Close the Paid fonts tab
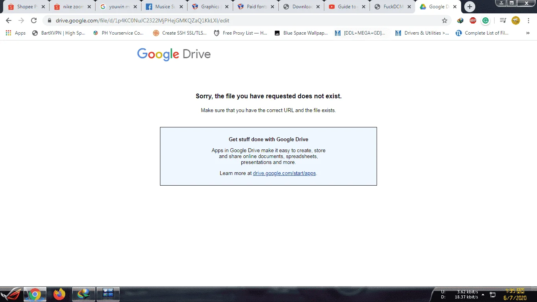The width and height of the screenshot is (537, 302). pos(272,7)
